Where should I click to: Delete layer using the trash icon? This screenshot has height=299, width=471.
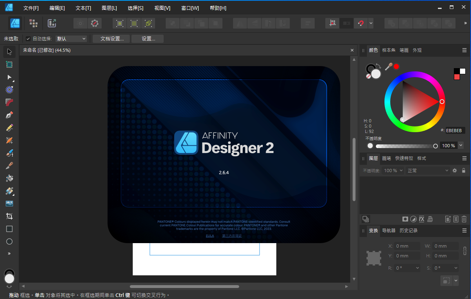pyautogui.click(x=464, y=219)
